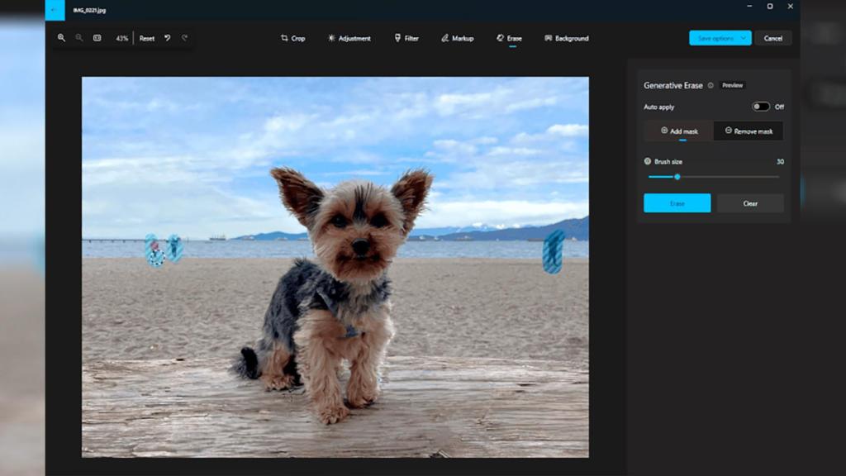Open the Background tab
The height and width of the screenshot is (476, 846).
(x=566, y=38)
